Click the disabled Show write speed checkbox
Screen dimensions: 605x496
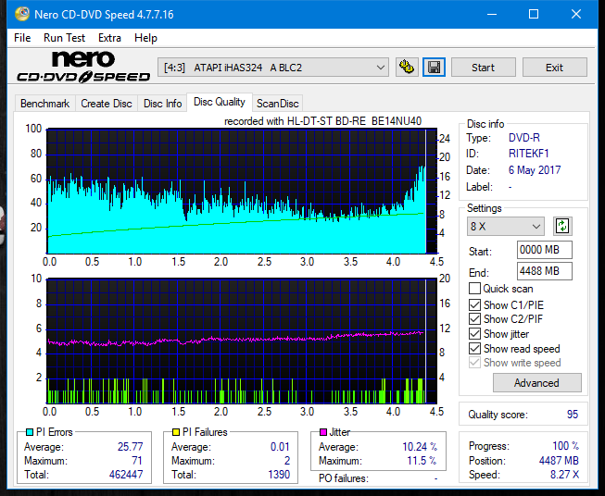pyautogui.click(x=474, y=363)
